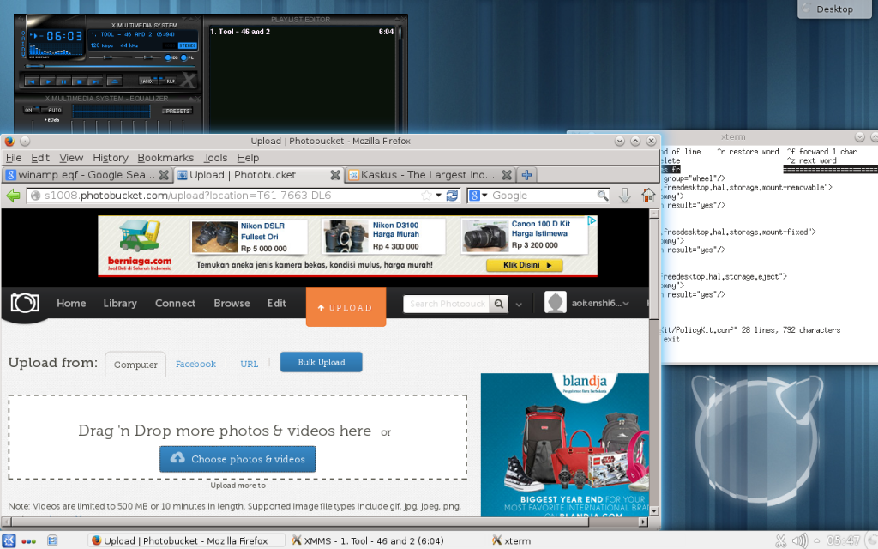Click the magnifier icon in Firefox search bar
The height and width of the screenshot is (549, 878).
[x=603, y=196]
